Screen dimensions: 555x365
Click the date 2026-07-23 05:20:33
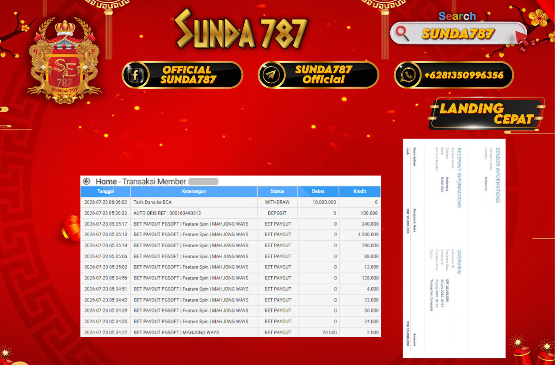106,213
